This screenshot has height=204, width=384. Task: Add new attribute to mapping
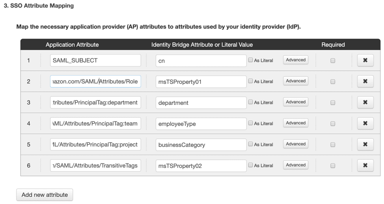[x=45, y=195]
